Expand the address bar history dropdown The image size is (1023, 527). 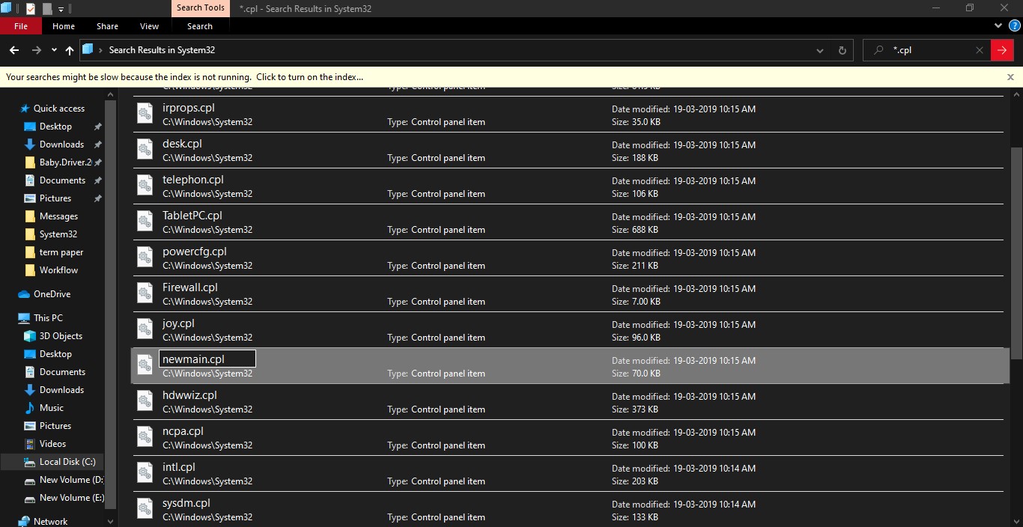820,50
